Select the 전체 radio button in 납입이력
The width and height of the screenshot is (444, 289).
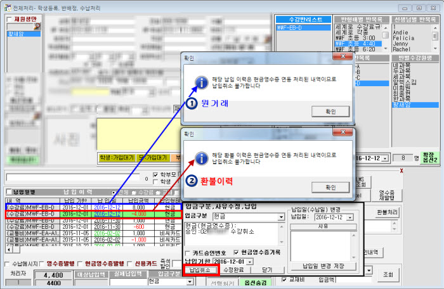pos(114,193)
